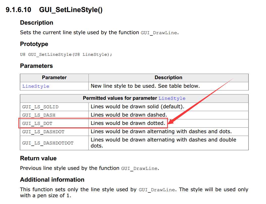This screenshot has height=204, width=266.
Task: Select the highlighted GUI_LS_DOT cell
Action: (37, 123)
